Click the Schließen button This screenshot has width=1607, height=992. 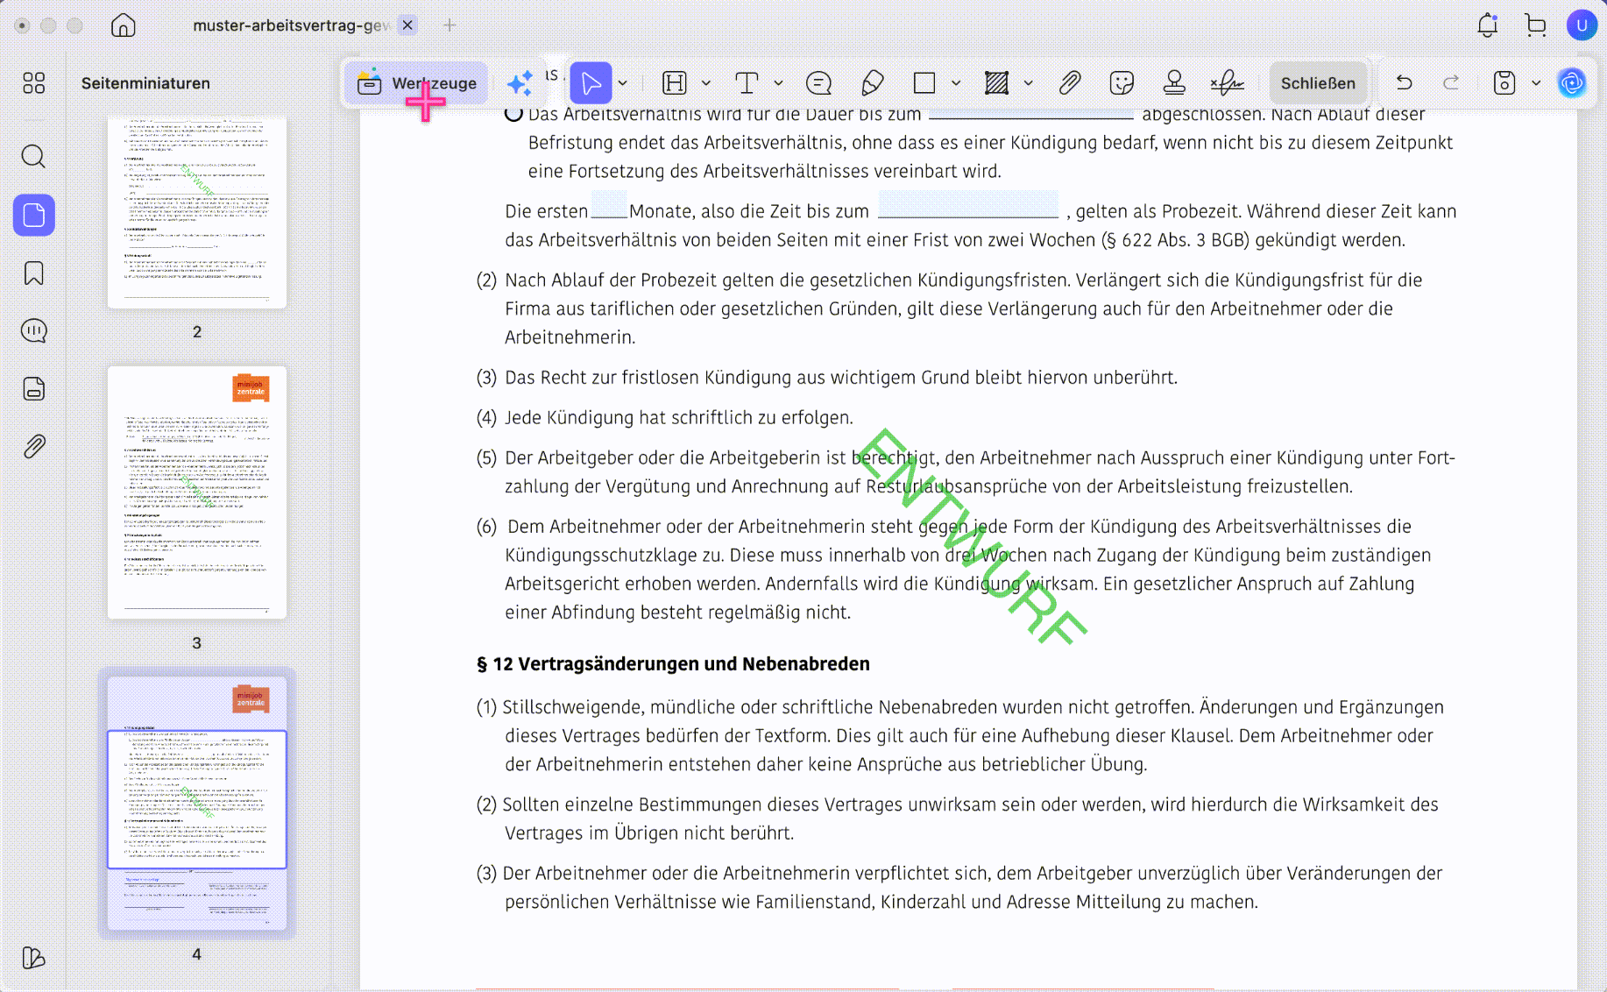click(x=1318, y=83)
